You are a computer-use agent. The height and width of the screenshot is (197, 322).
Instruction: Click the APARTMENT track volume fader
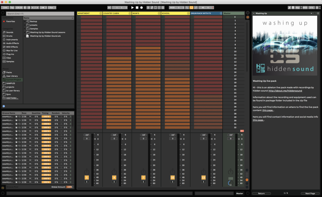coord(95,139)
